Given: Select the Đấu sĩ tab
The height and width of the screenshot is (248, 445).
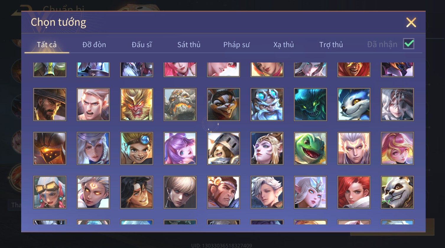Looking at the screenshot, I should pyautogui.click(x=142, y=45).
